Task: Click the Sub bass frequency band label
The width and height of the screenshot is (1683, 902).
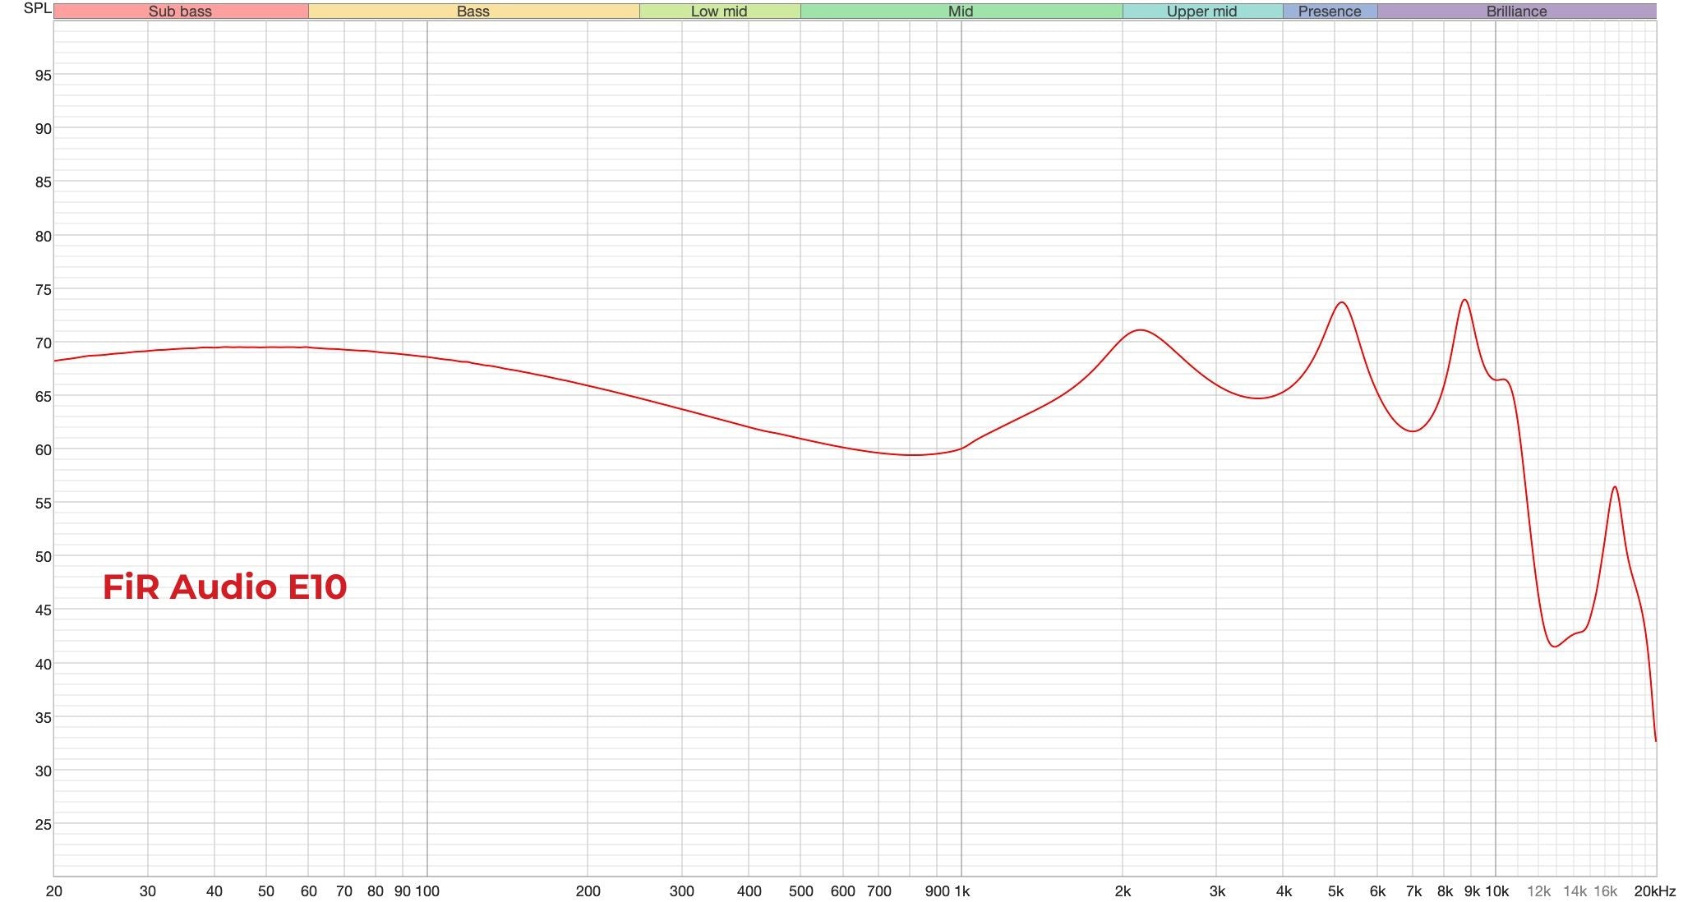Action: pyautogui.click(x=180, y=12)
